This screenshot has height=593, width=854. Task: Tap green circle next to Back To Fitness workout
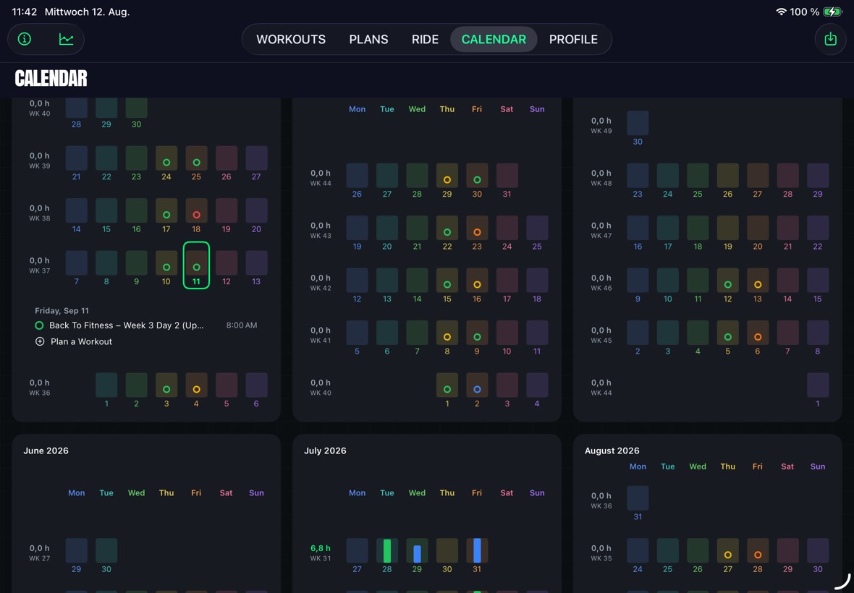coord(39,325)
